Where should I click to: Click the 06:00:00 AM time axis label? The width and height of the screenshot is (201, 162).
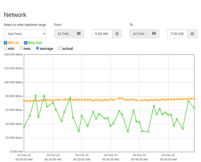(24, 160)
